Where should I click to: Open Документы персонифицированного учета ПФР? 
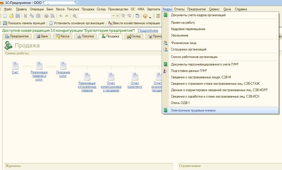point(220,64)
